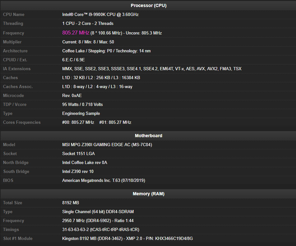Click the Caches Assoc. value L1D : 8-way
The width and height of the screenshot is (296, 246).
[x=97, y=86]
